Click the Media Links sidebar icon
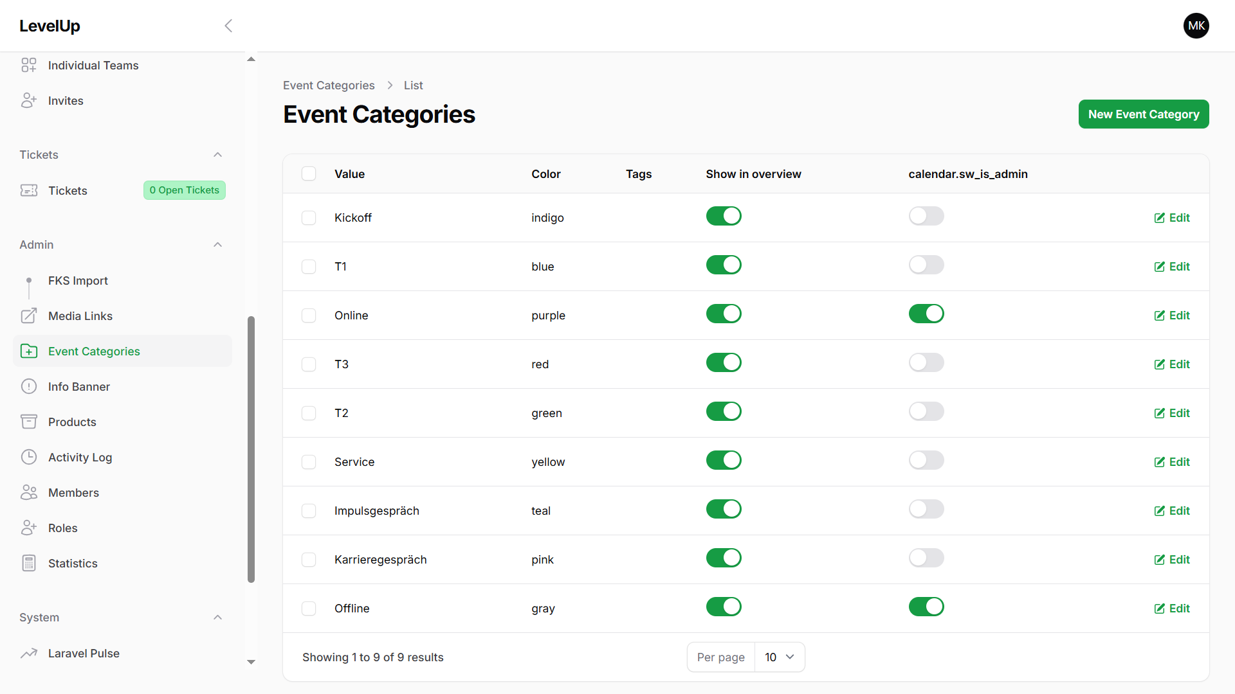This screenshot has height=694, width=1235. pos(29,316)
